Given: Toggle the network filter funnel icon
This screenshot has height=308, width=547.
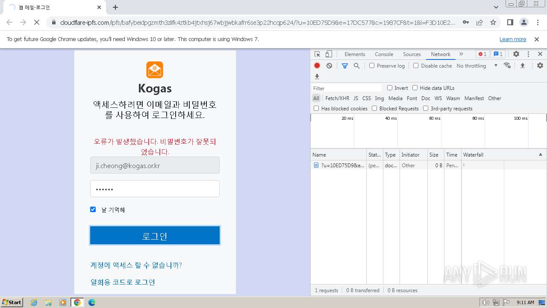Looking at the screenshot, I should tap(345, 66).
